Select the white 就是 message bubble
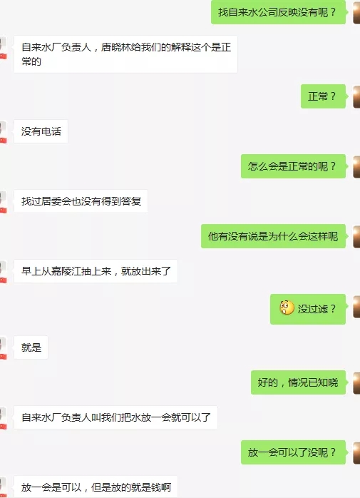Screen dimensions: 360x498 31,347
